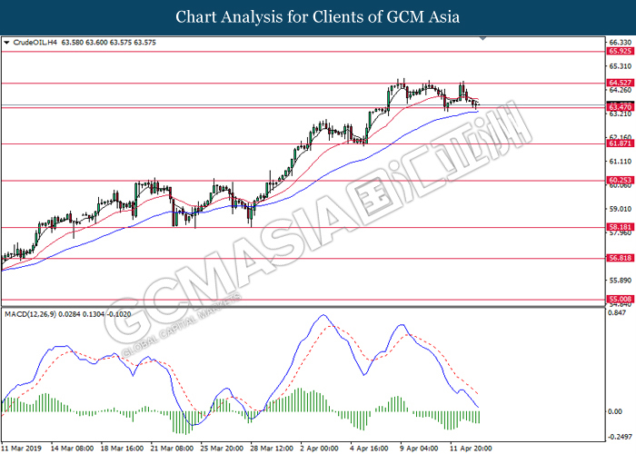The height and width of the screenshot is (454, 636).
Task: Click the 65.925 price level label
Action: pos(621,51)
